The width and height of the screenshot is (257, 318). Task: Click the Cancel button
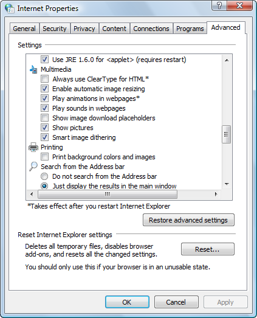pyautogui.click(x=176, y=302)
